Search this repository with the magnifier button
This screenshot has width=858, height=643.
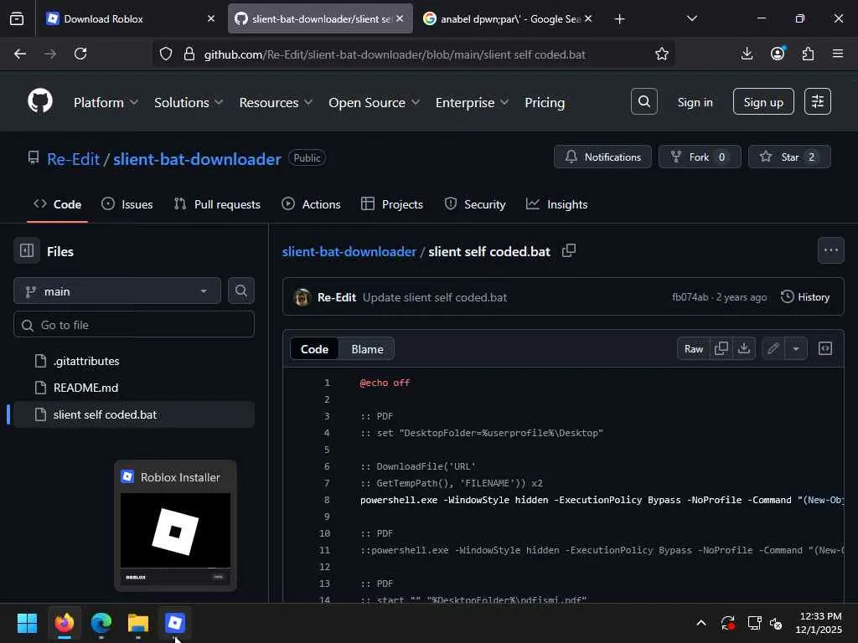[x=240, y=291]
